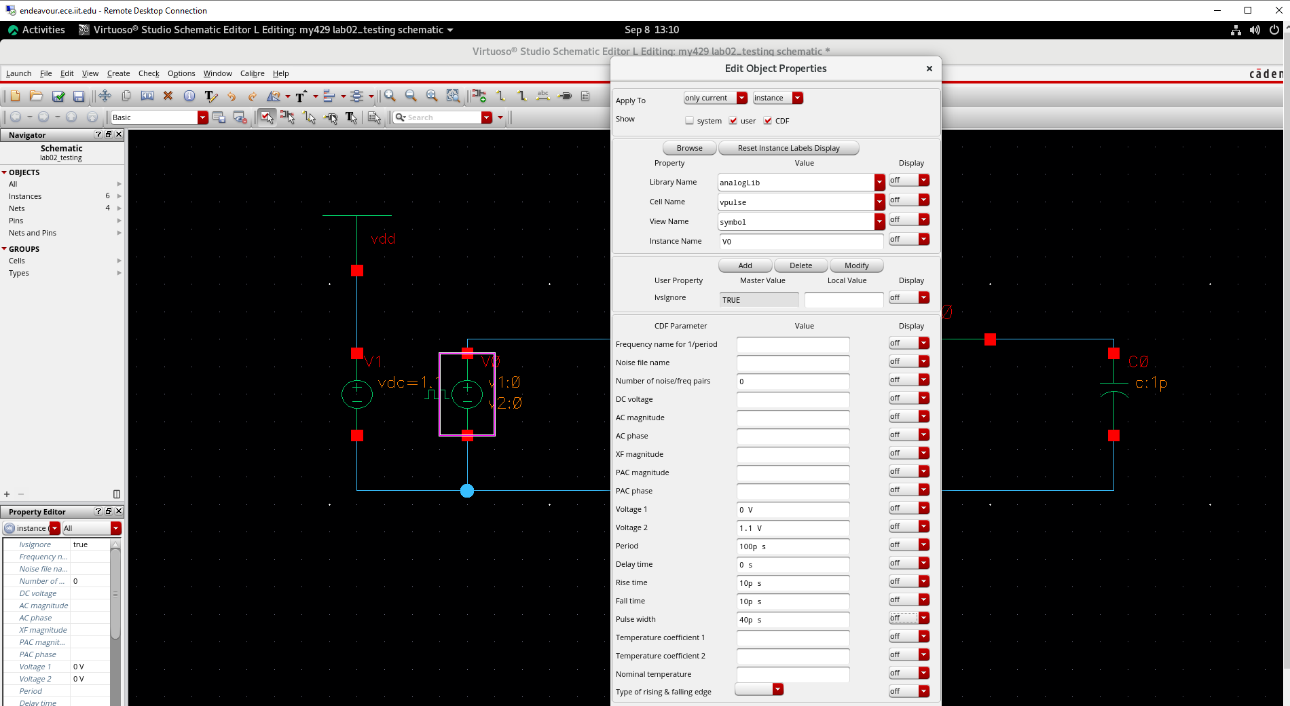Collapse the GROUPS section in Navigator
This screenshot has height=706, width=1290.
pos(4,249)
